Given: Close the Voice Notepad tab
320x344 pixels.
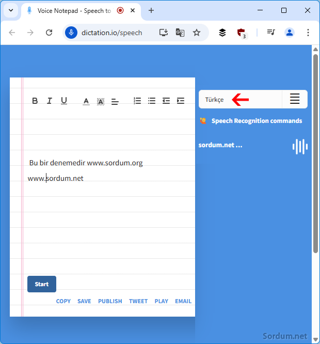Looking at the screenshot, I should click(x=133, y=10).
